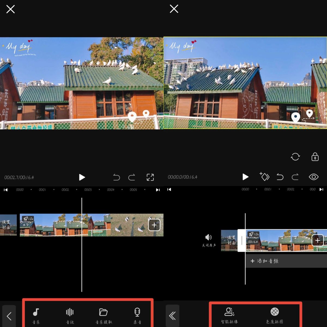Mute original sound (关闭原声)
Image resolution: width=327 pixels, height=327 pixels.
(209, 241)
